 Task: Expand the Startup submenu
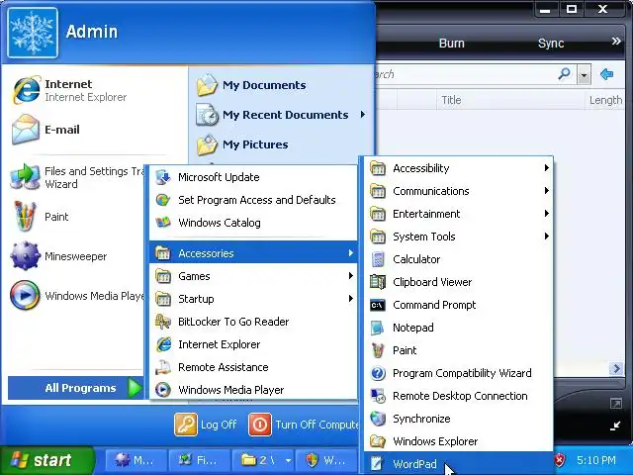coord(253,299)
